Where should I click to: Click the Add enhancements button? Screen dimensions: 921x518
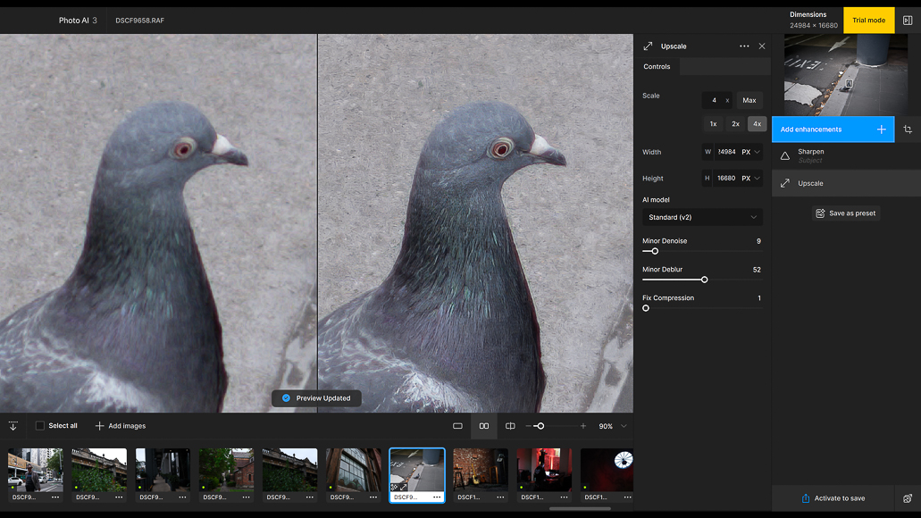[x=833, y=129]
